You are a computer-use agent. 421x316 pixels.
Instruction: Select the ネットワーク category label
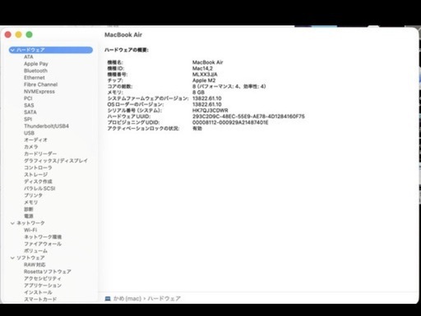(x=30, y=223)
